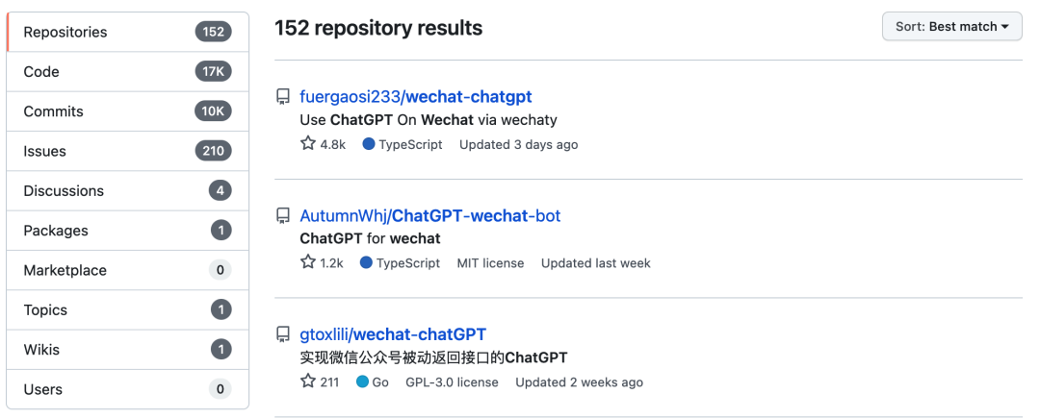
Task: Click the Go language color dot
Action: coord(362,381)
